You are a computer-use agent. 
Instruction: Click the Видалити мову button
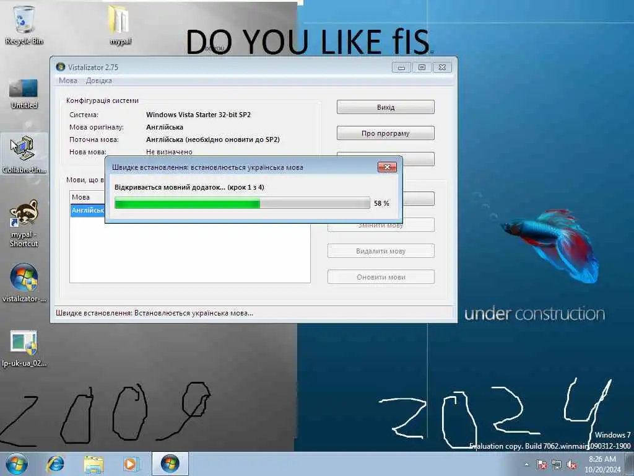(381, 251)
